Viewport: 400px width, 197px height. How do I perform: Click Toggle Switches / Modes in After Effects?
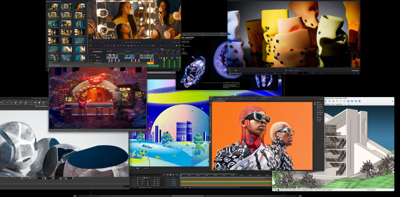145,188
